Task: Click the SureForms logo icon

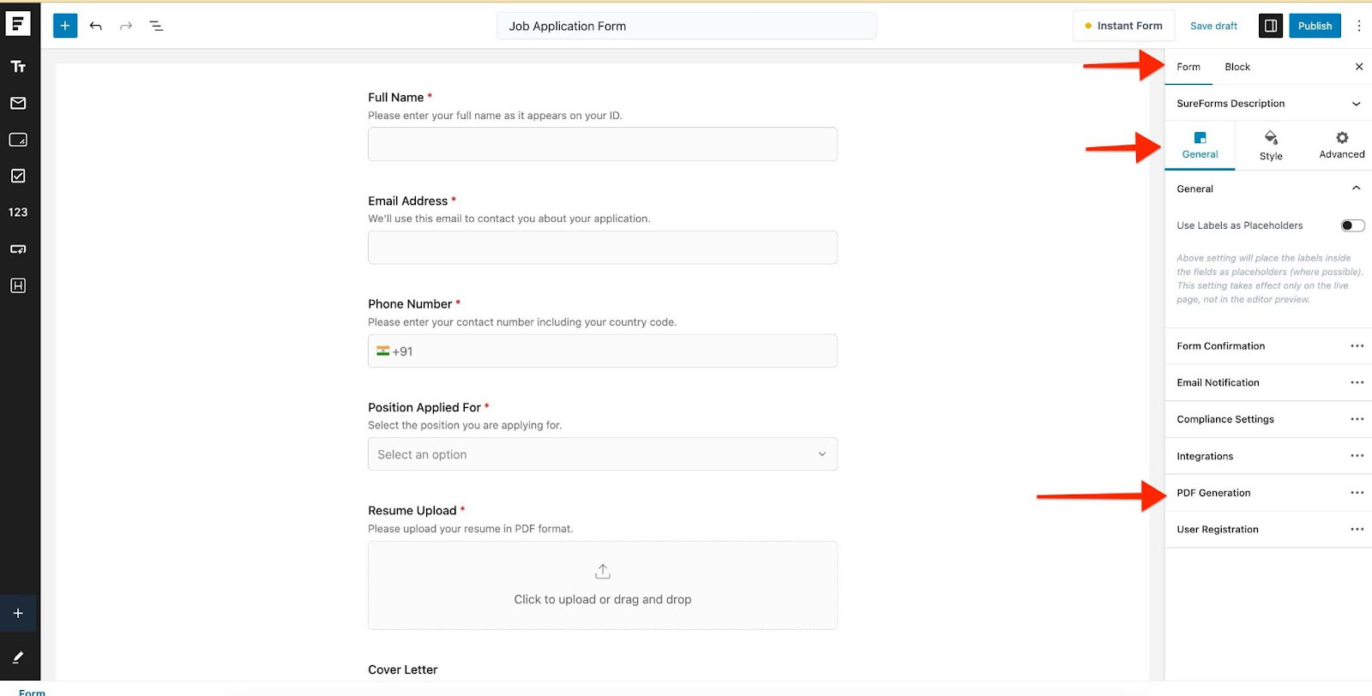Action: (18, 23)
